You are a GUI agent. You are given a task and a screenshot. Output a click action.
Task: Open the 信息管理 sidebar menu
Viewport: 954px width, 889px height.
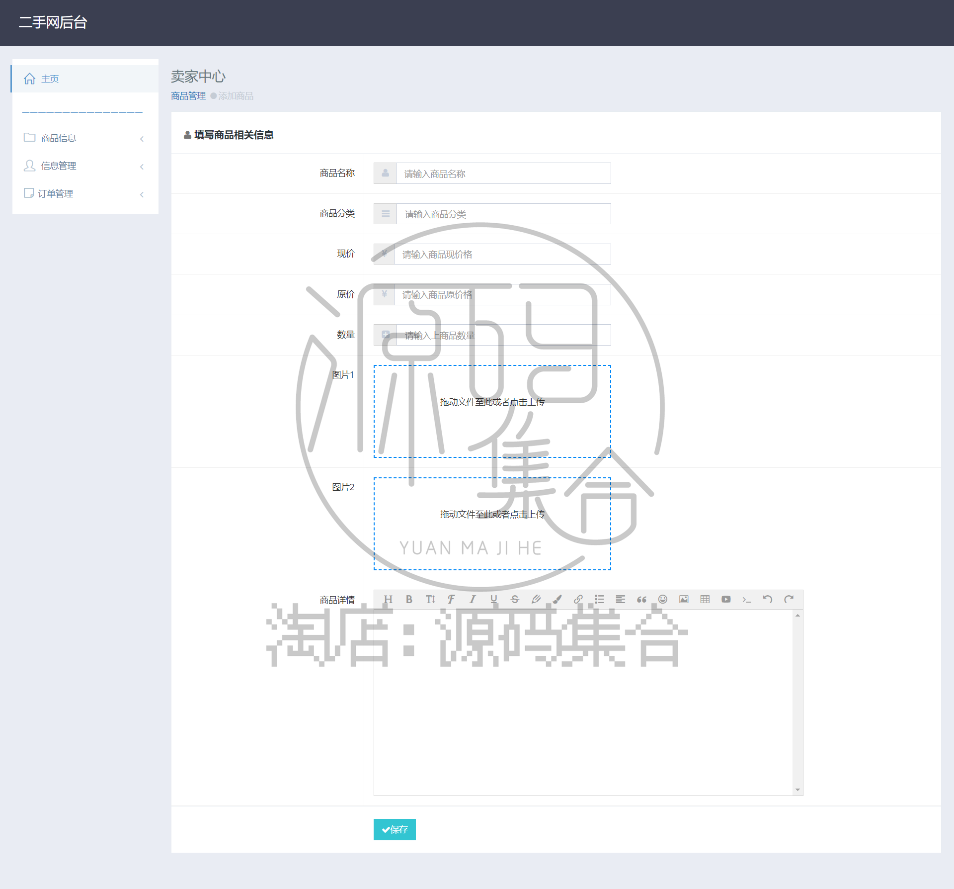click(x=85, y=166)
